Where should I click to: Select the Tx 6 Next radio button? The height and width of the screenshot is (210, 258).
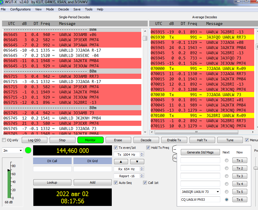(227, 200)
